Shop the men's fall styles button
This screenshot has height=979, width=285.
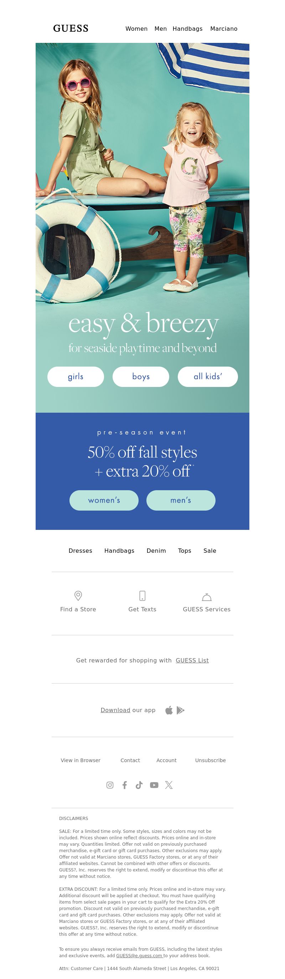point(181,500)
